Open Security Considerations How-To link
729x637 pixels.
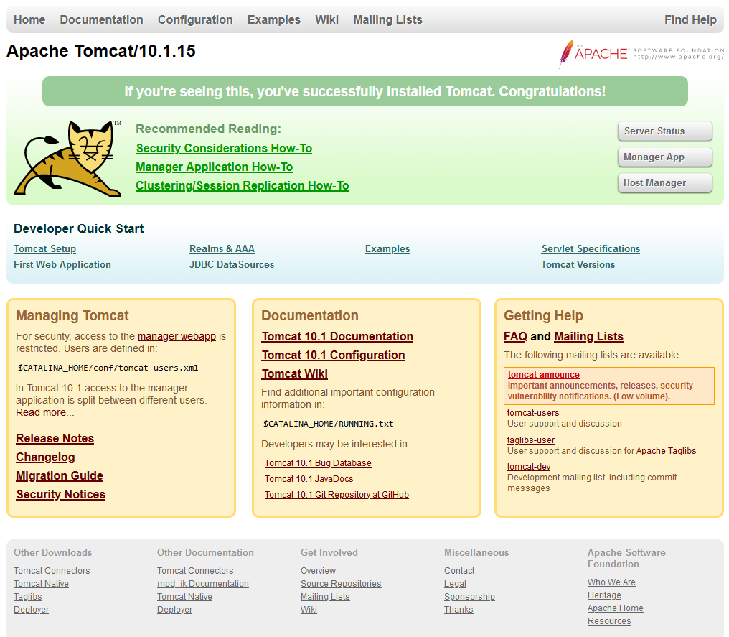coord(224,149)
